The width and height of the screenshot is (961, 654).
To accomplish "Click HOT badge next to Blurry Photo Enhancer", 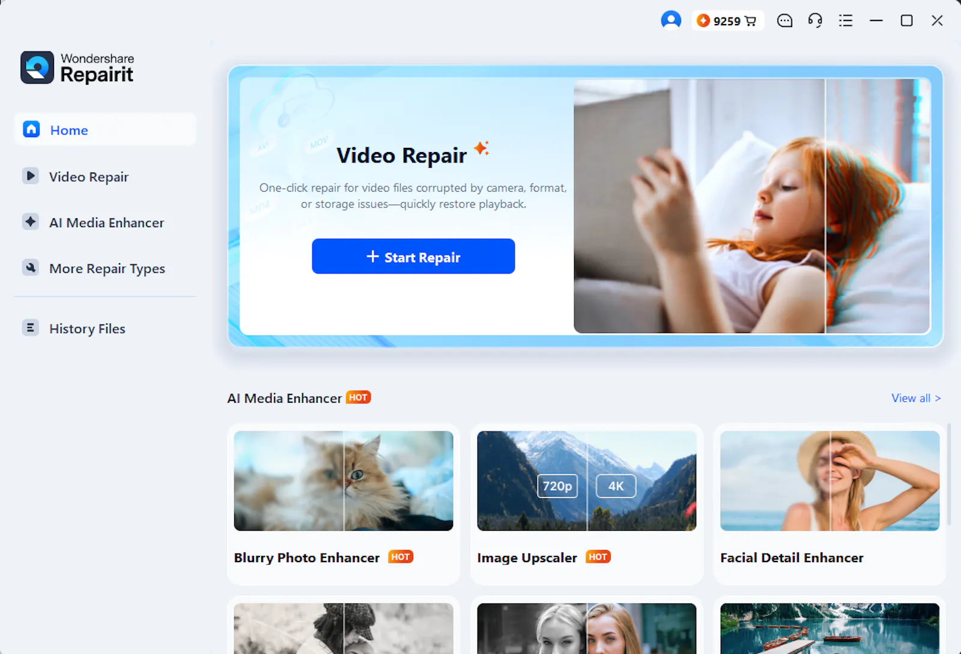I will pos(401,557).
